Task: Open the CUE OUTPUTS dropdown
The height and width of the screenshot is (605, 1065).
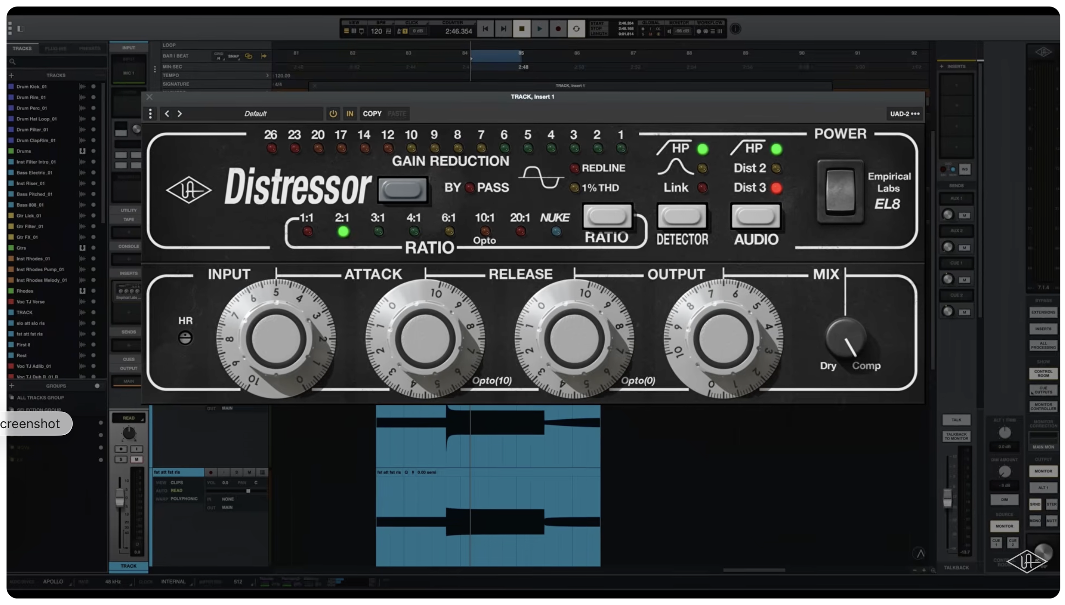Action: pos(1043,390)
